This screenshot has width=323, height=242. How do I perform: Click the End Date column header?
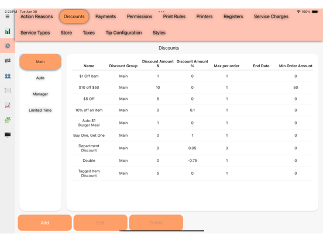click(261, 66)
